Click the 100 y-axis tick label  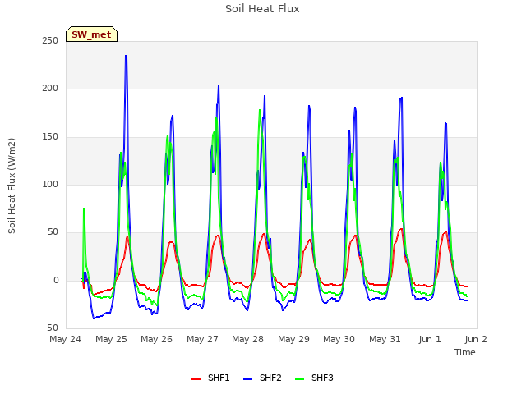(50, 184)
